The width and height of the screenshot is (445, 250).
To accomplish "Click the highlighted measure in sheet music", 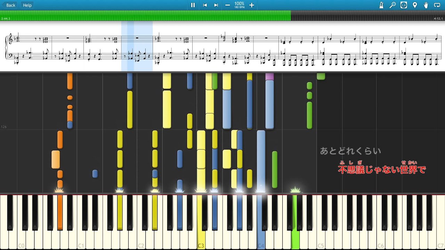I will pyautogui.click(x=137, y=47).
